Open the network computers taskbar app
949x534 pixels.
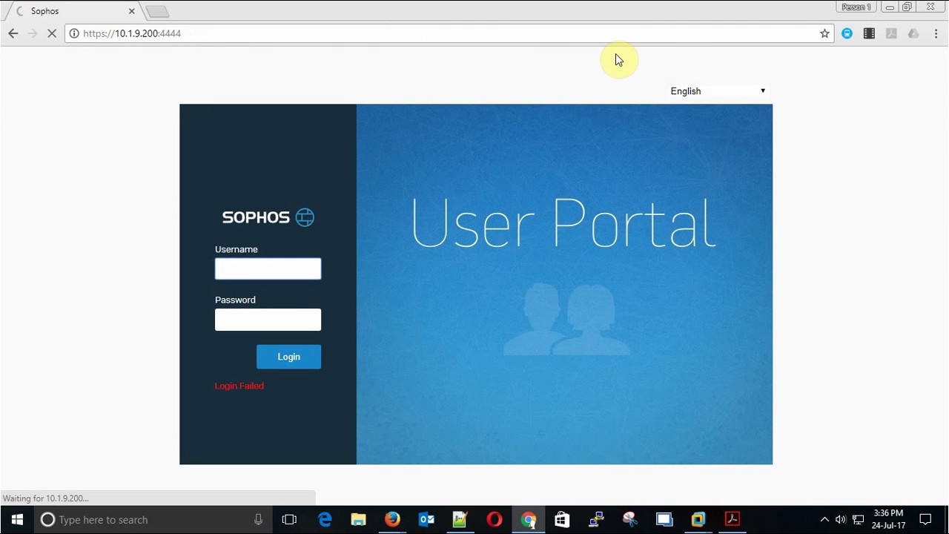(596, 520)
